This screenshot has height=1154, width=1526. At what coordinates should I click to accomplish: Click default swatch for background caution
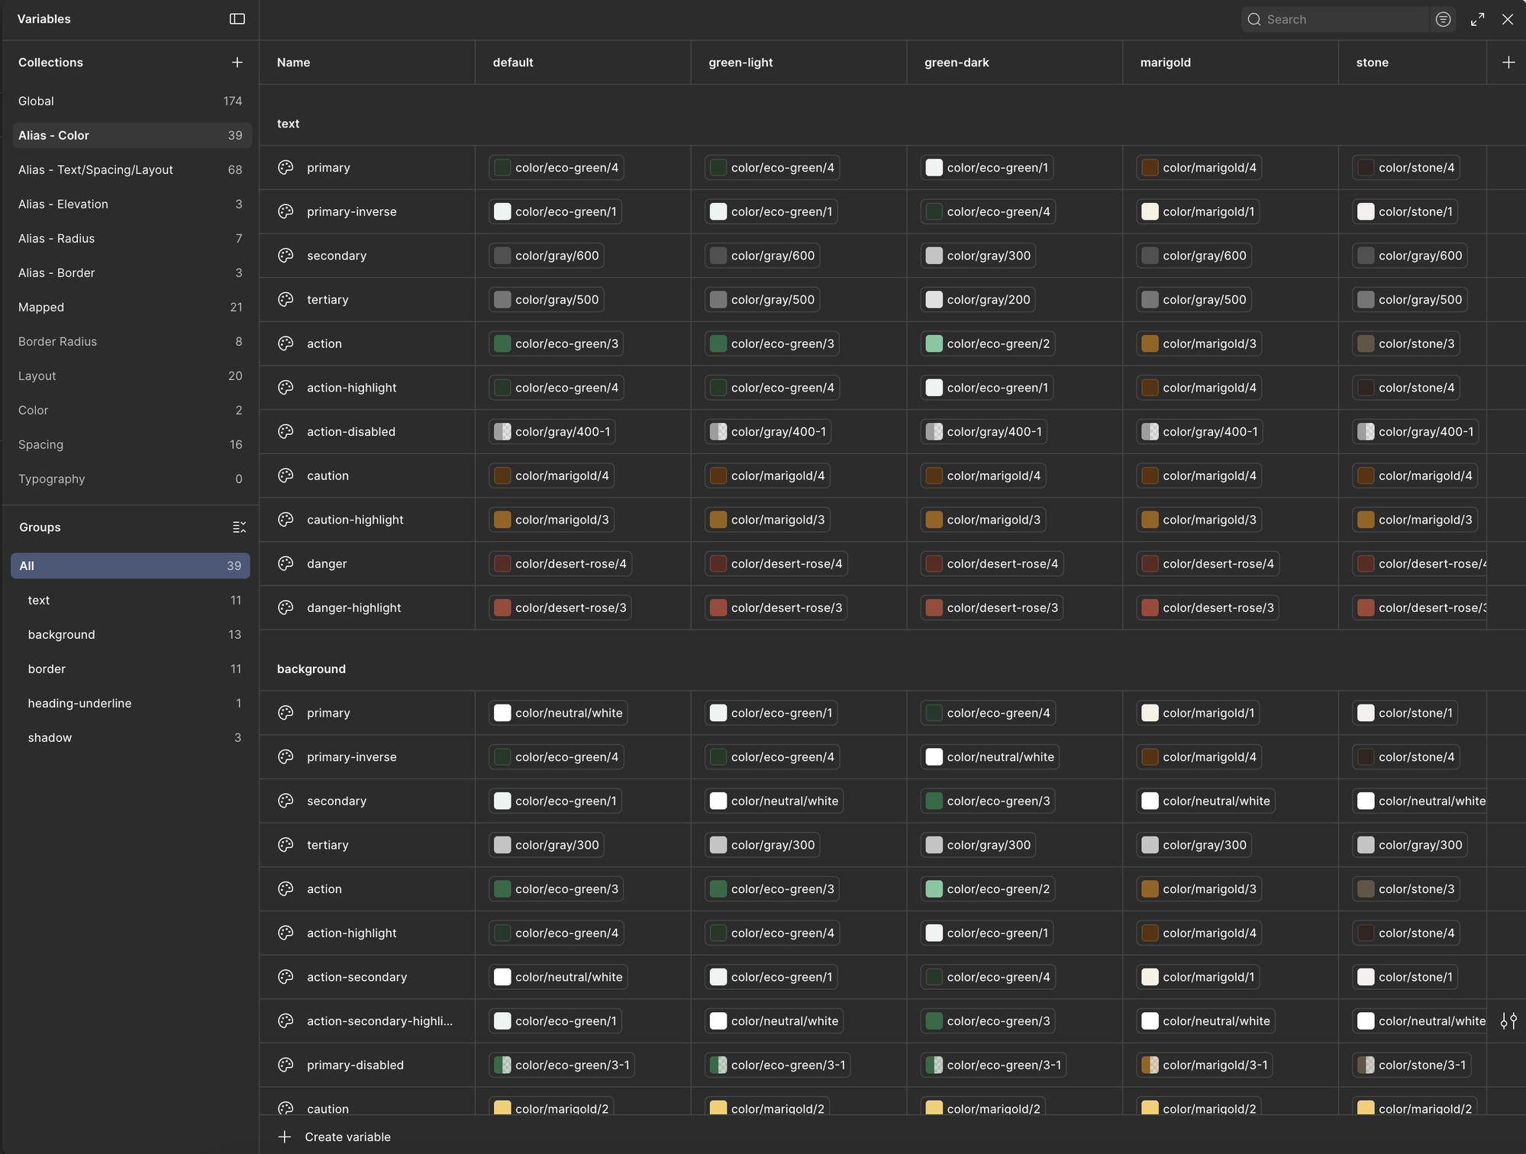click(x=502, y=1108)
